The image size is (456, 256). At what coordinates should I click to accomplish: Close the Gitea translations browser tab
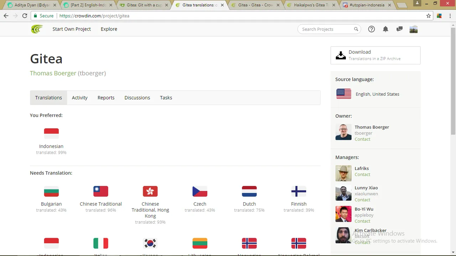tap(222, 5)
